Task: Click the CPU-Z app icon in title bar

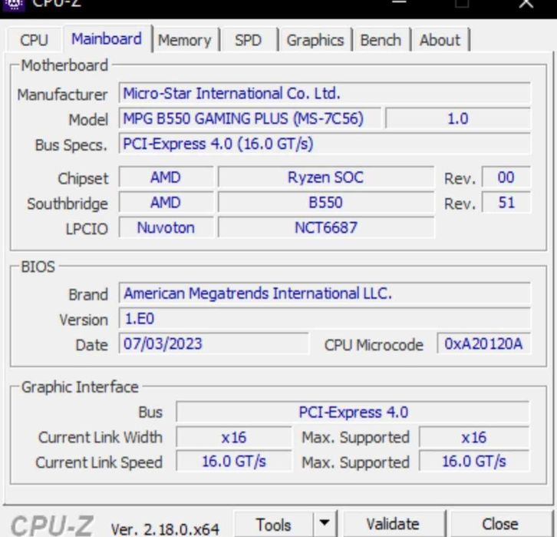Action: [x=14, y=5]
